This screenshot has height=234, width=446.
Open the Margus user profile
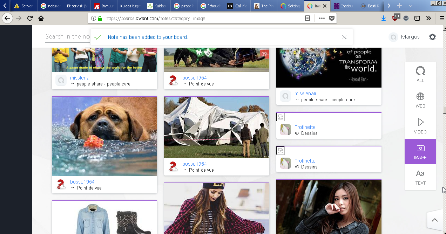pyautogui.click(x=404, y=37)
